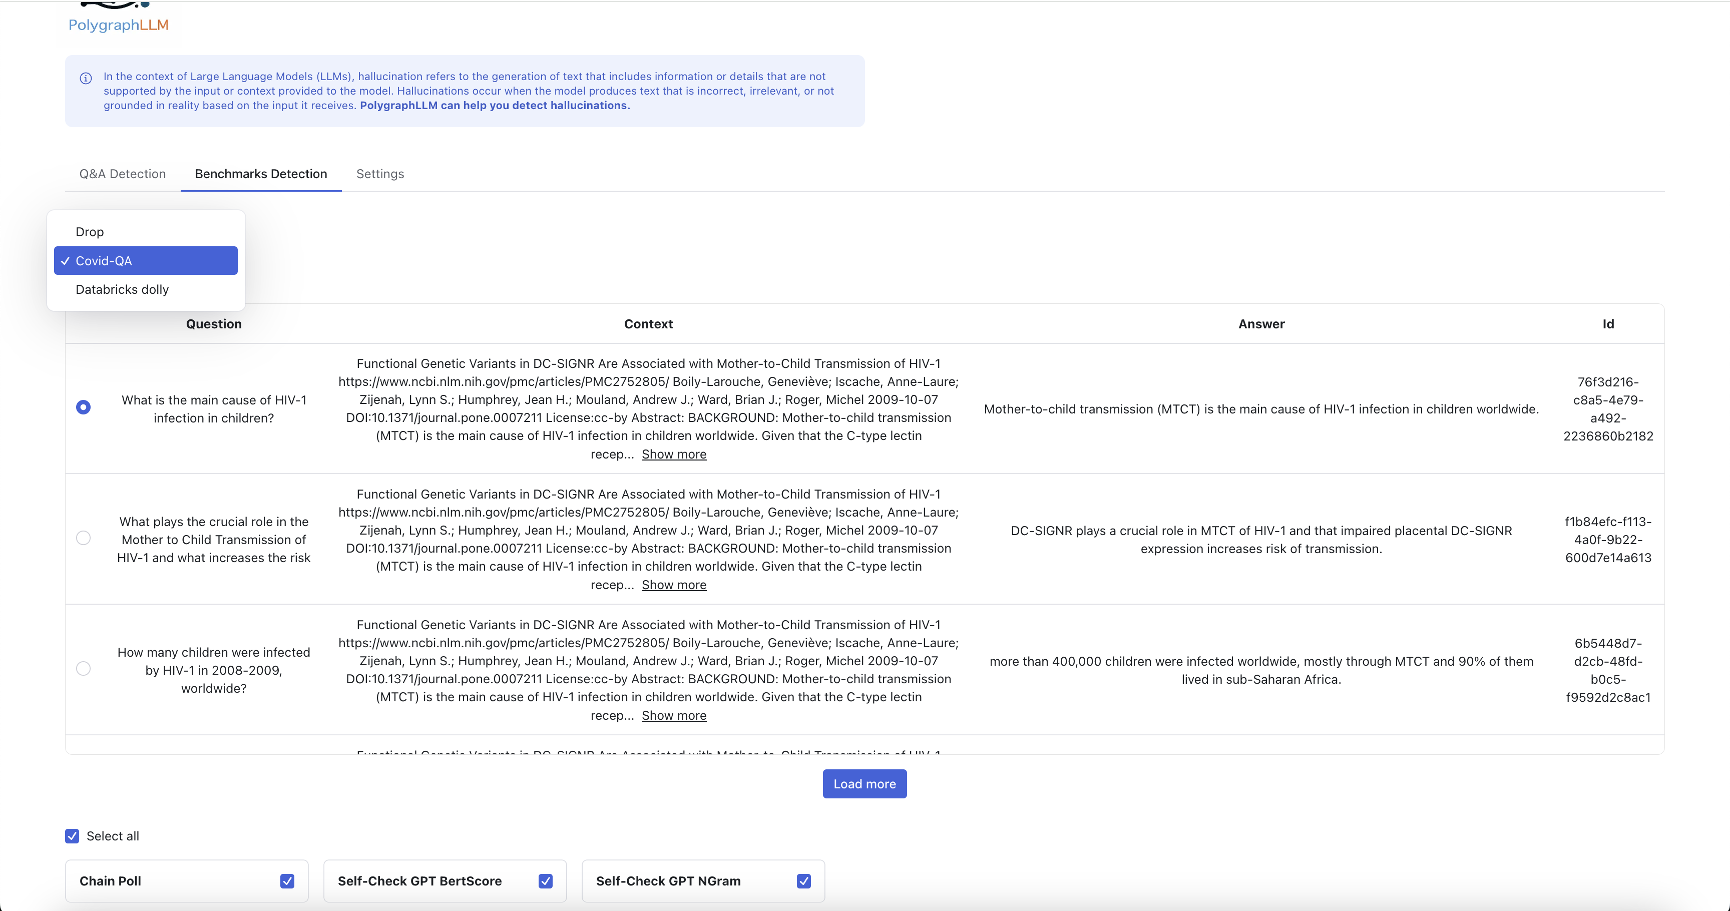The width and height of the screenshot is (1730, 911).
Task: Pick the Databricks dolly dataset option
Action: click(x=122, y=289)
